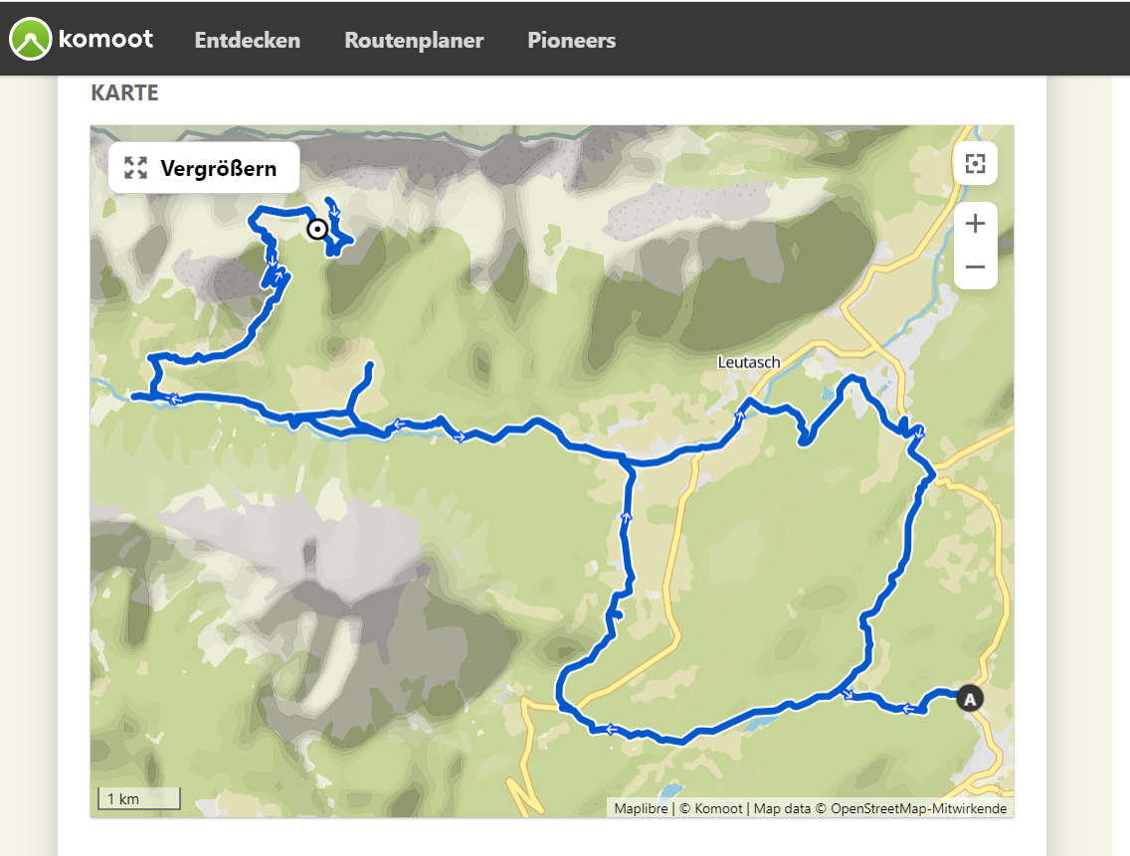Open the OpenStreetMap-Mitwirkende link
This screenshot has height=856, width=1130.
coord(918,808)
